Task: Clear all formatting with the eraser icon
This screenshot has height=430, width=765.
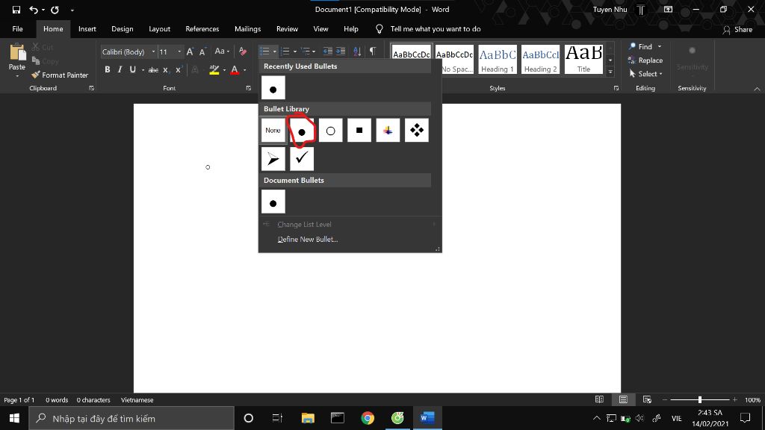Action: point(243,52)
